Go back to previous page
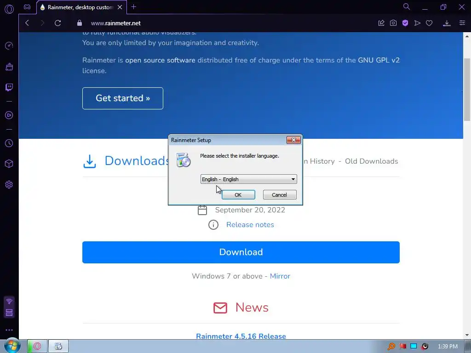The height and width of the screenshot is (353, 471). pos(27,23)
